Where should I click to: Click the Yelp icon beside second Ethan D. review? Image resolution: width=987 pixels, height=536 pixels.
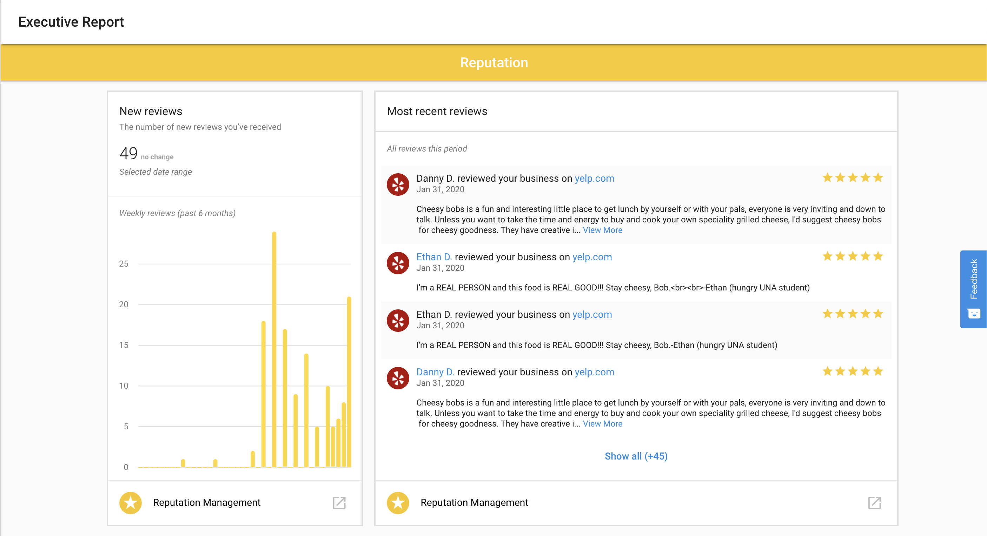pyautogui.click(x=398, y=321)
